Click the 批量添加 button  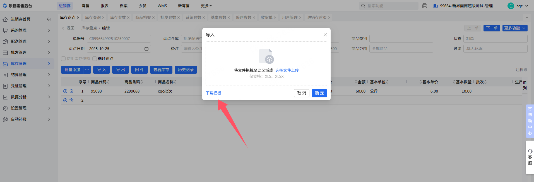[x=72, y=70]
